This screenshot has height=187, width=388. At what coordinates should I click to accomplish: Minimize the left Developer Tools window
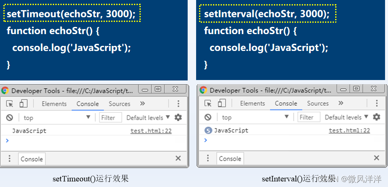point(145,90)
